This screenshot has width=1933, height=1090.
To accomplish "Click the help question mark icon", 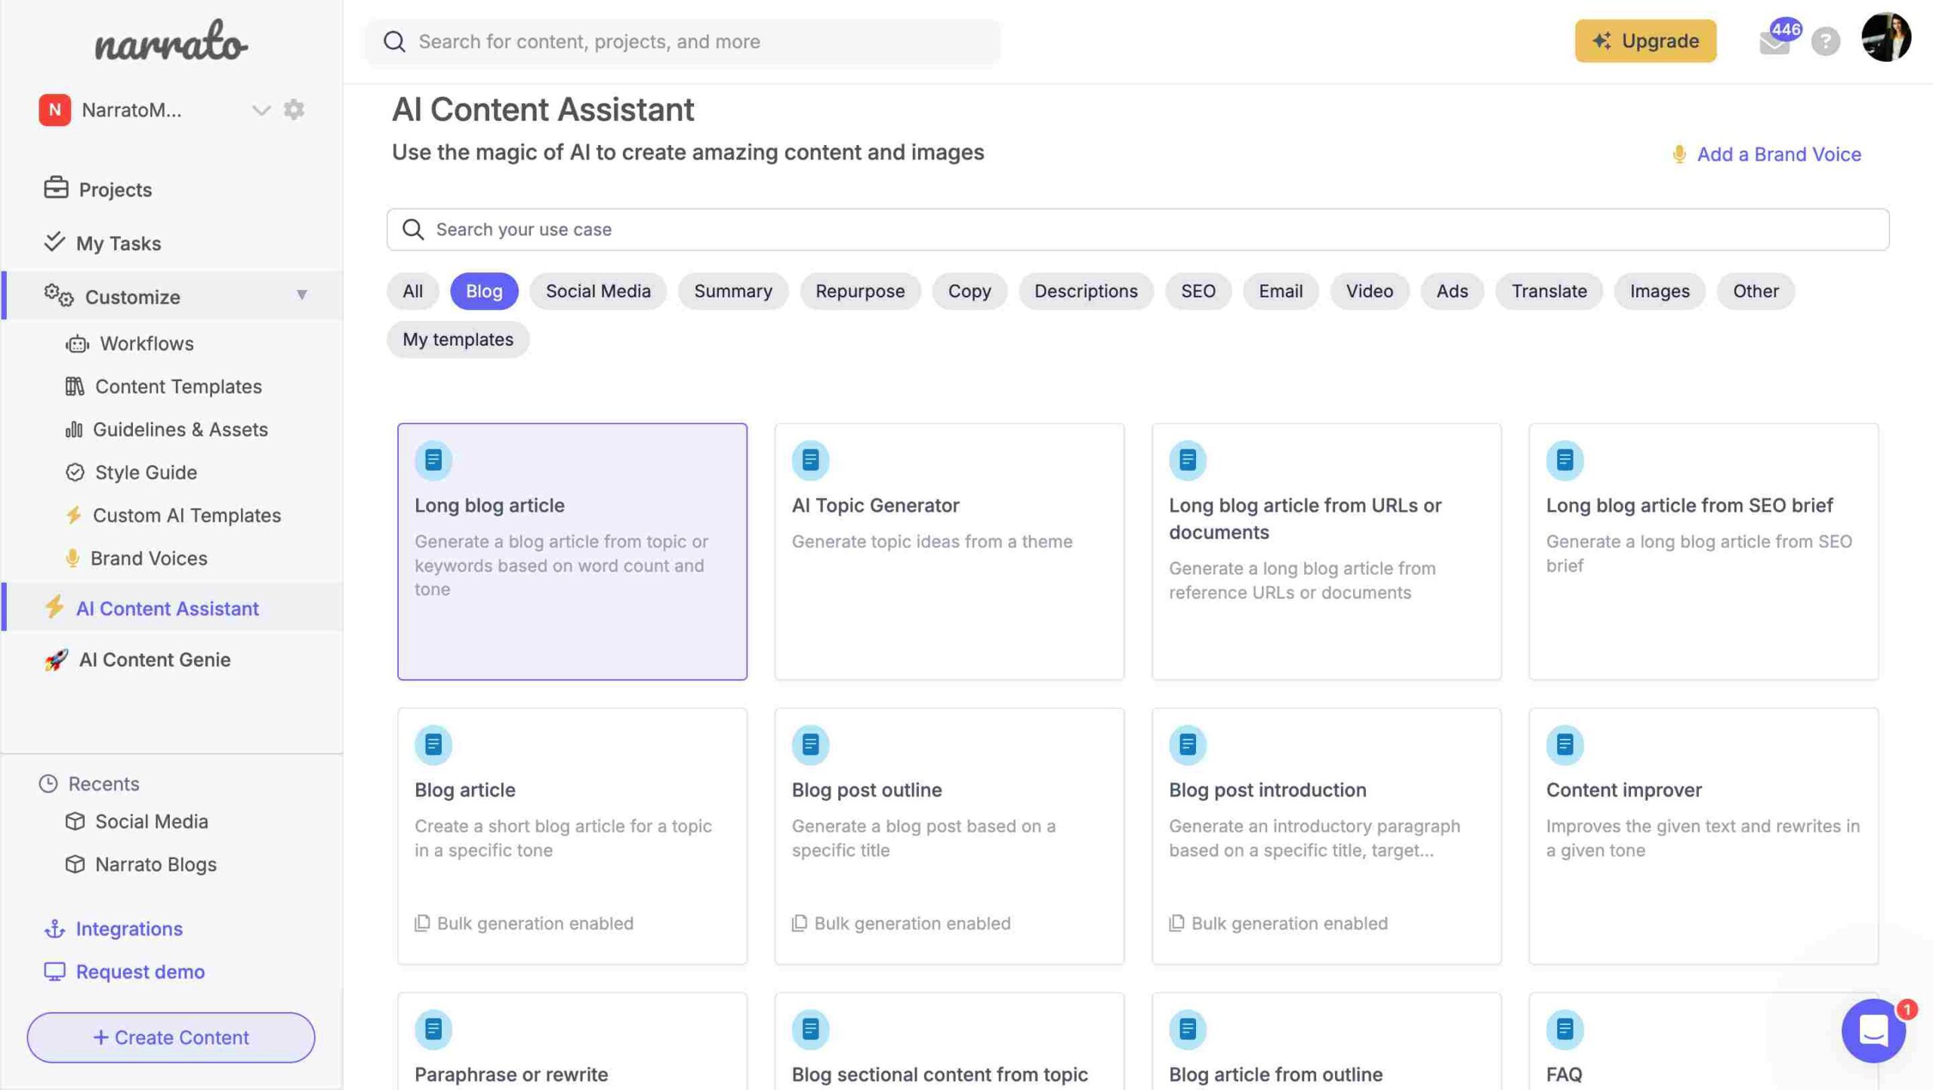I will (1827, 40).
